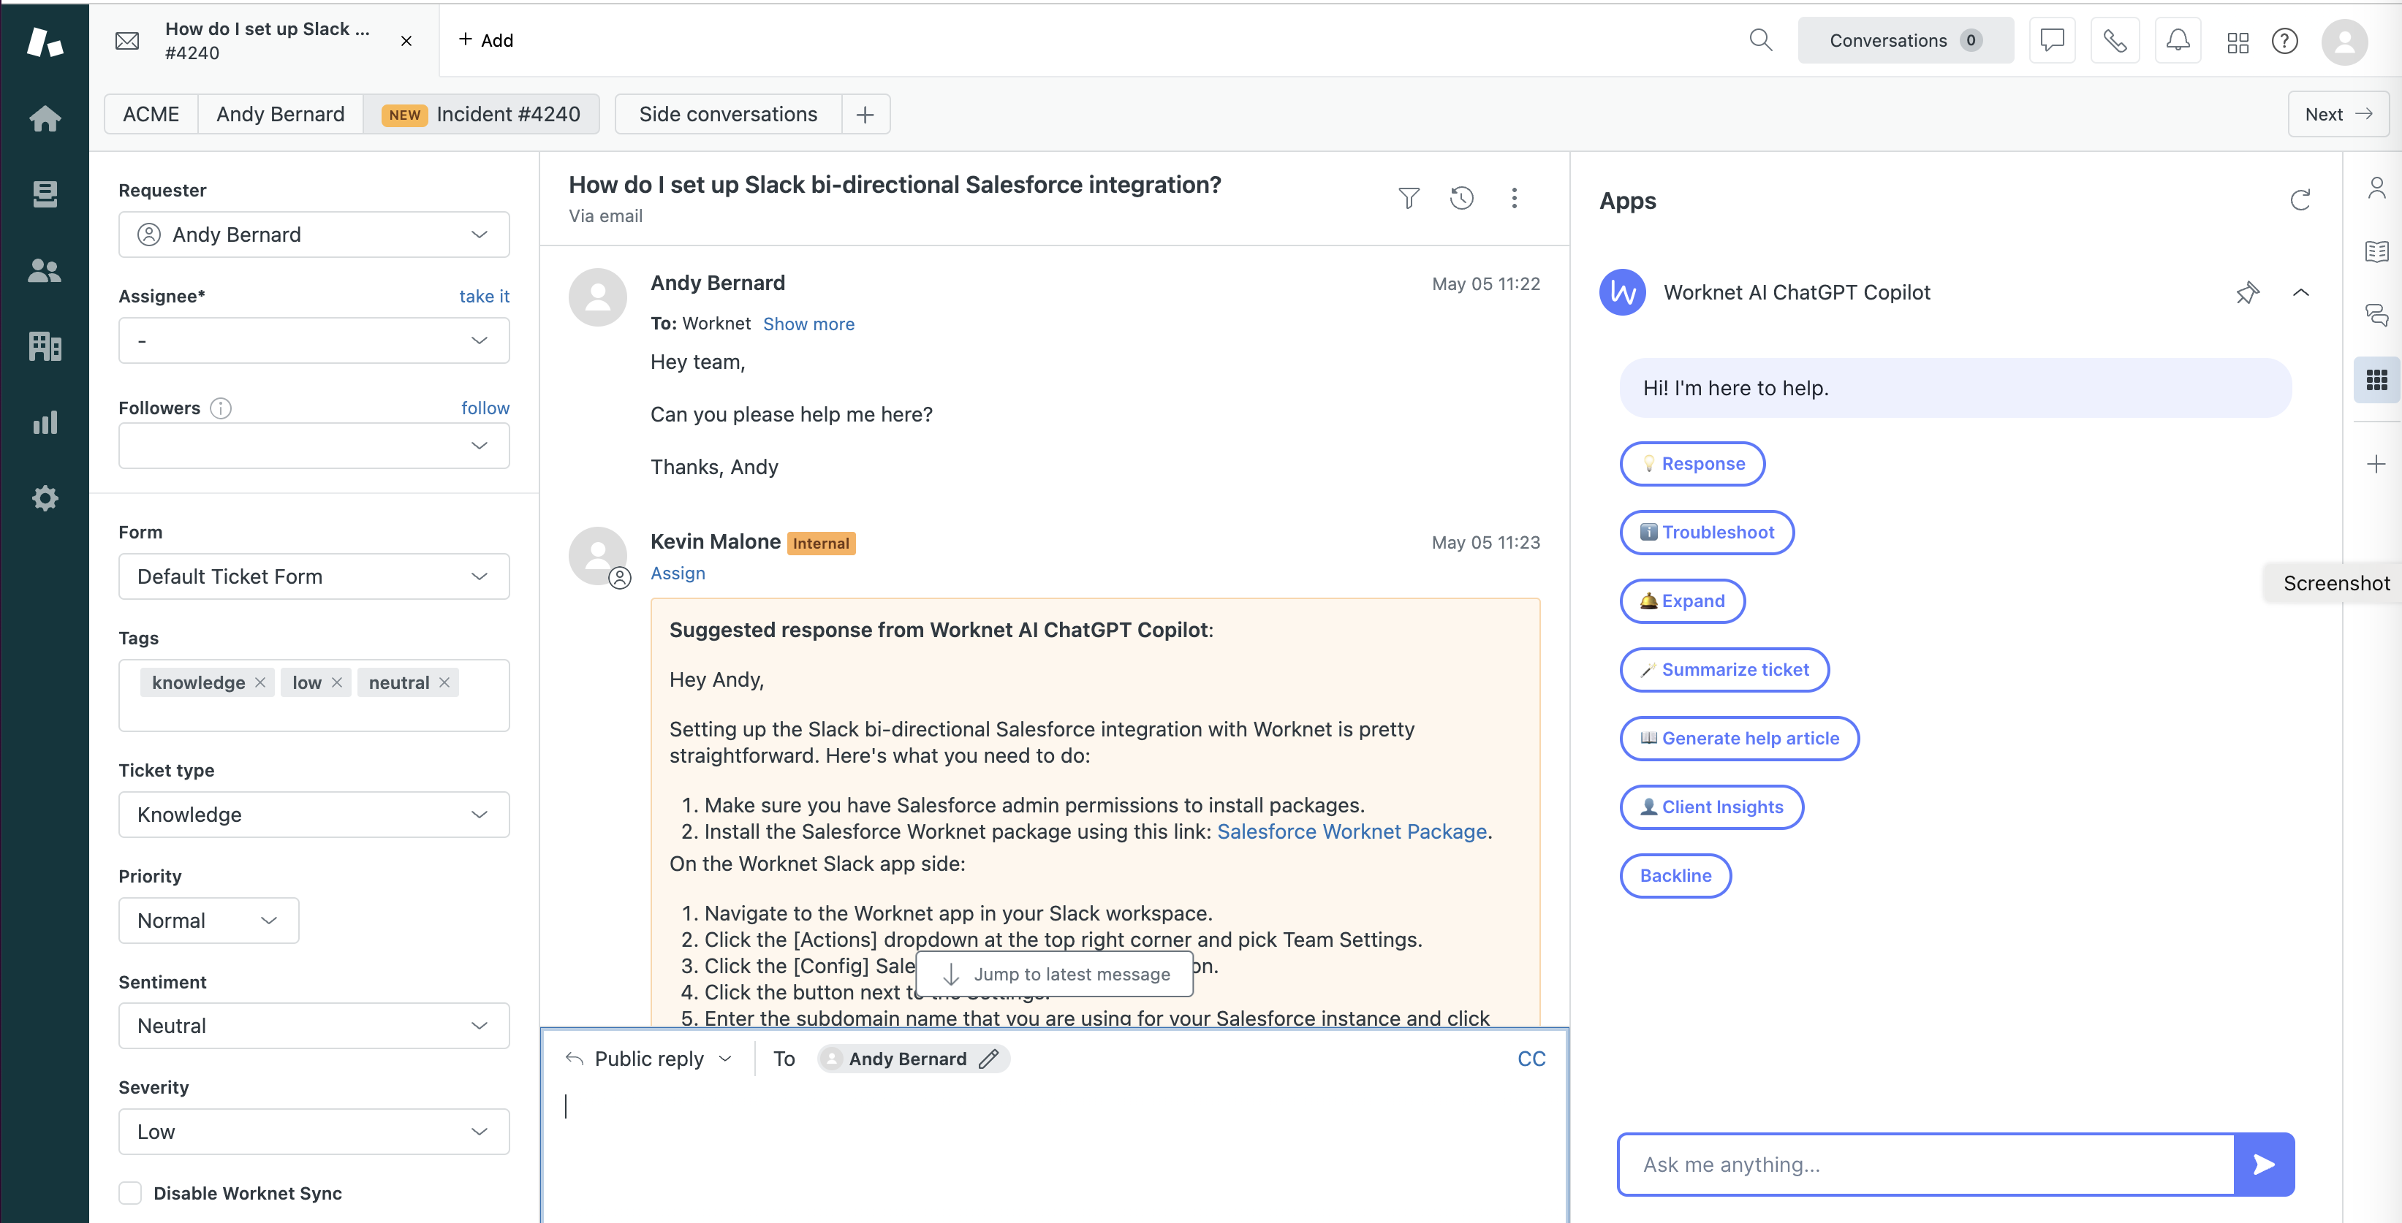Click the Generate help article button
The height and width of the screenshot is (1223, 2402).
pyautogui.click(x=1739, y=739)
